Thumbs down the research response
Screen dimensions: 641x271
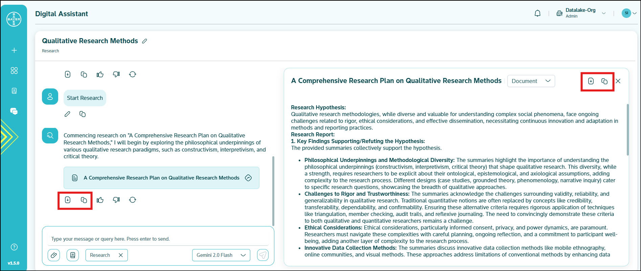[116, 200]
